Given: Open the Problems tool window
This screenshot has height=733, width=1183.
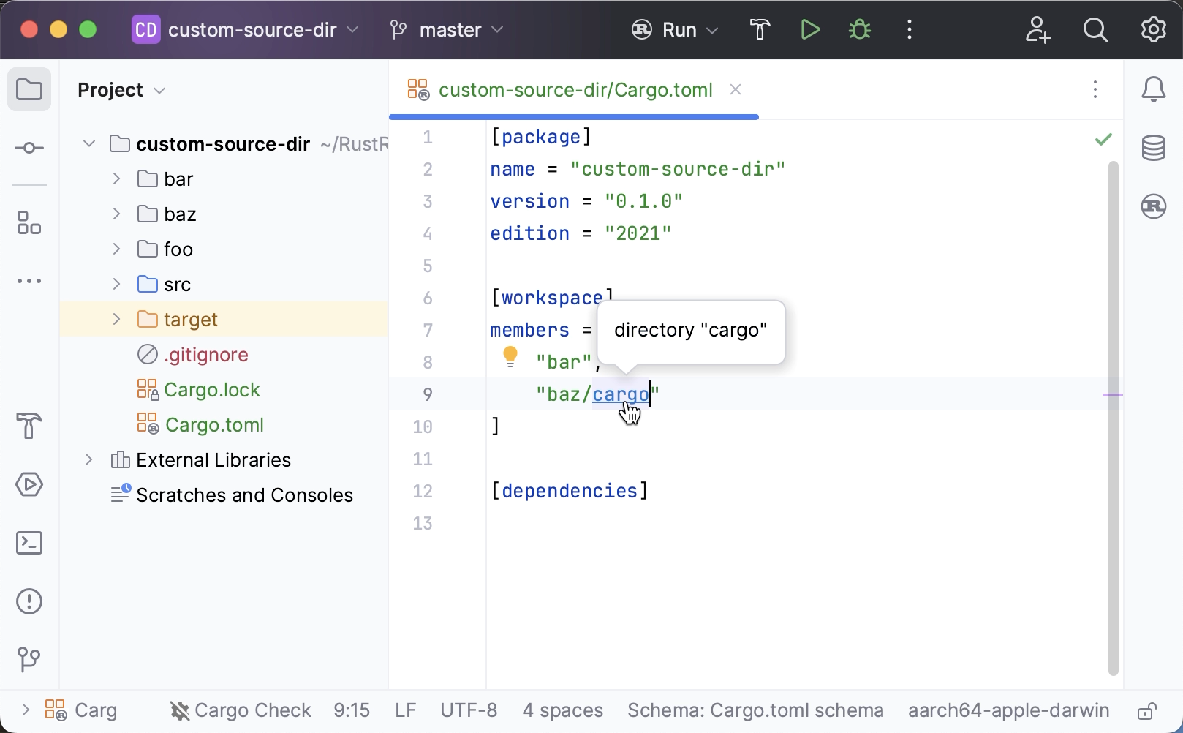Looking at the screenshot, I should (x=29, y=601).
